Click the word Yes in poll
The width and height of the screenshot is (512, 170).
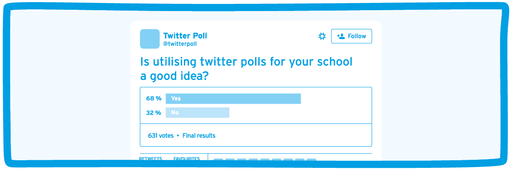tap(176, 98)
